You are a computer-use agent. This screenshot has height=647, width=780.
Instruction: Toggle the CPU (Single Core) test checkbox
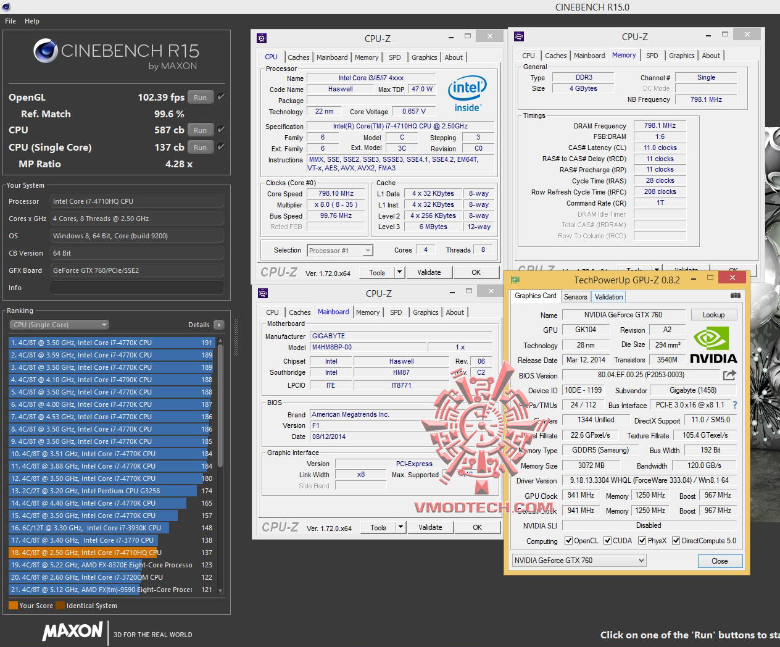click(221, 147)
